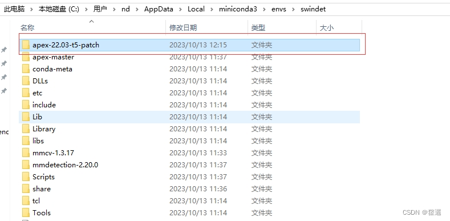Navigate to 本地磁盘 (C:) breadcrumb
Viewport: 450px width, 221px height.
point(59,9)
